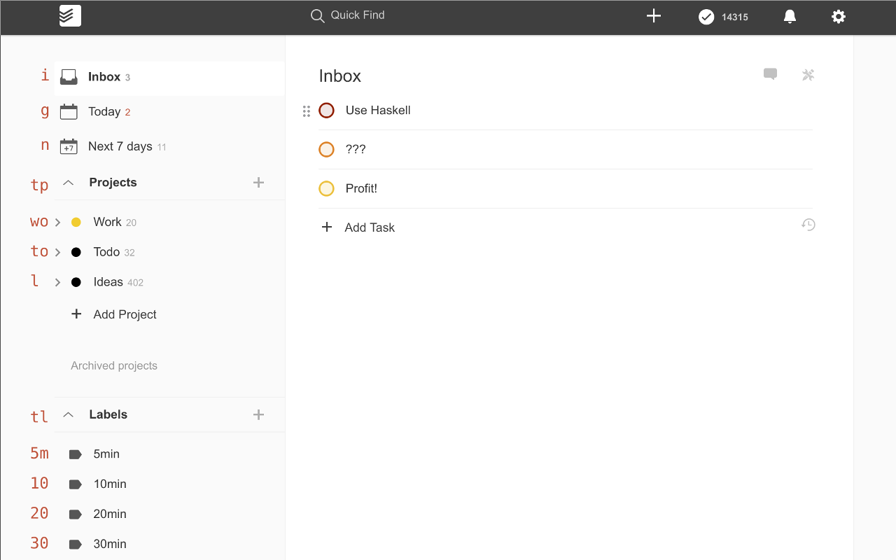Collapse the Projects section
The image size is (896, 560).
point(68,182)
